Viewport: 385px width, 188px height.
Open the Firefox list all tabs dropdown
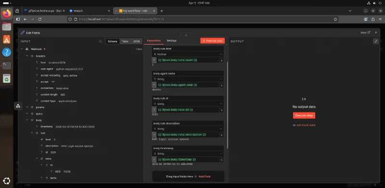click(x=350, y=11)
